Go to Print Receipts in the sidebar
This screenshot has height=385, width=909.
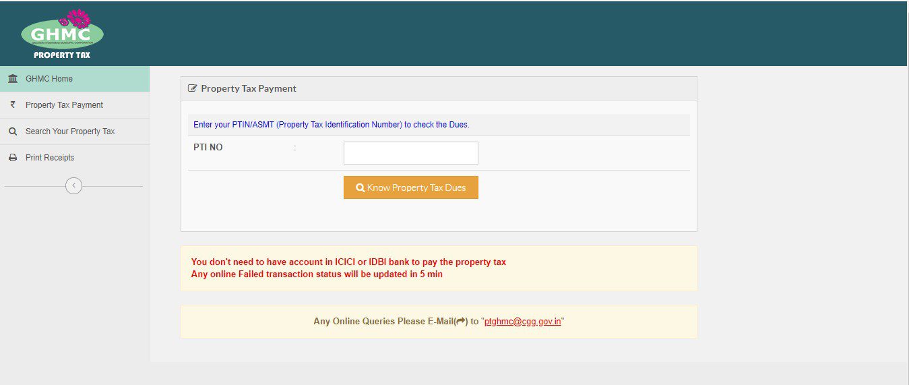[x=50, y=158]
